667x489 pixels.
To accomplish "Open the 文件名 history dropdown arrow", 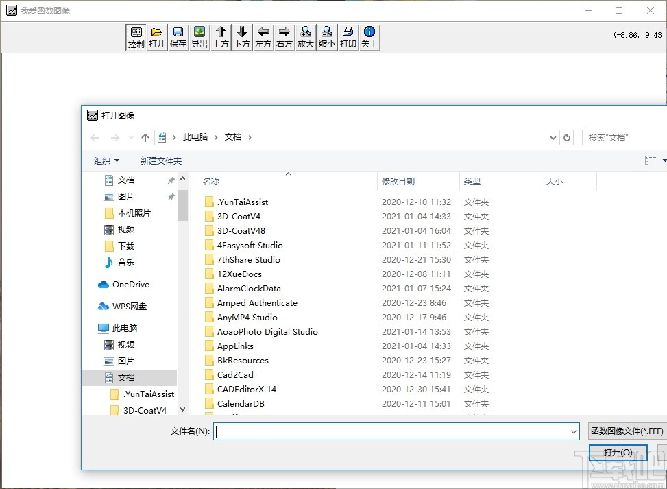I will pos(575,431).
